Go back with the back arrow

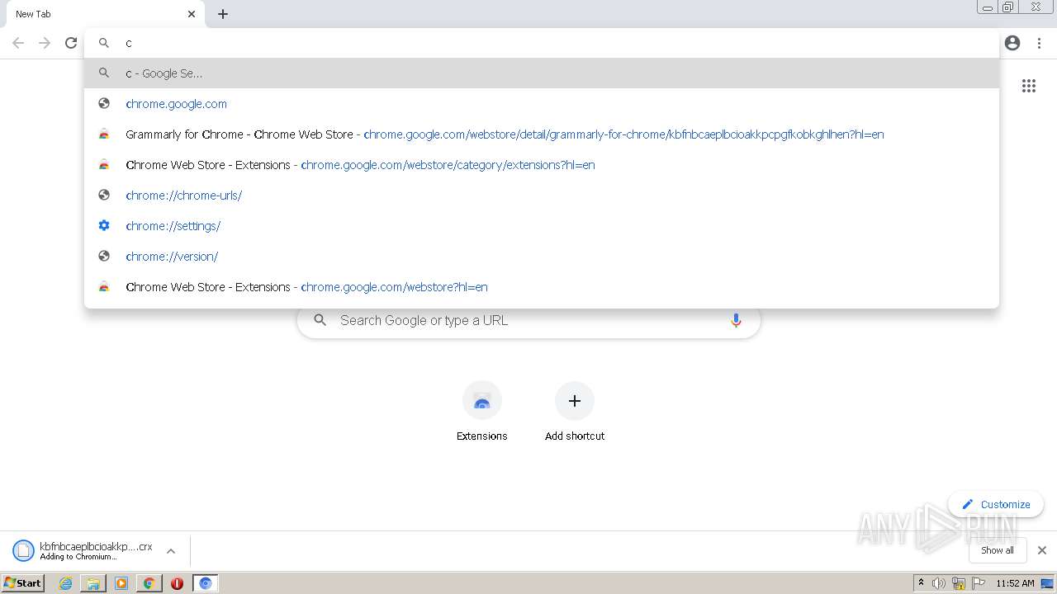18,43
